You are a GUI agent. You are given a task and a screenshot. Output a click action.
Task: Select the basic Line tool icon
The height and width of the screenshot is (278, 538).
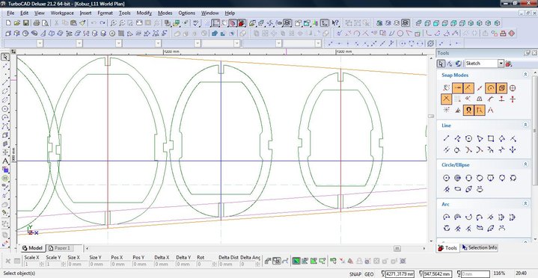[x=447, y=138]
